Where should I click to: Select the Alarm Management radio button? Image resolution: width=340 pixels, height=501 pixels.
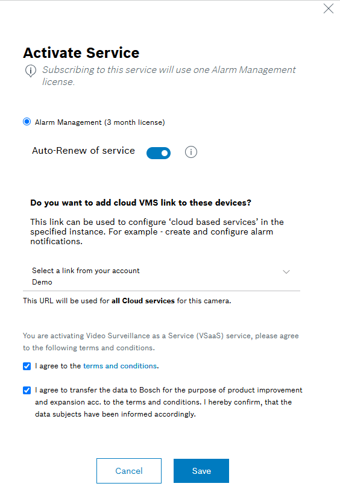coord(27,122)
